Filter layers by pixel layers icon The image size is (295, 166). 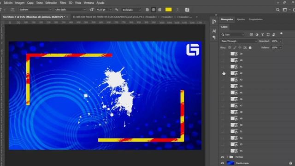point(251,35)
